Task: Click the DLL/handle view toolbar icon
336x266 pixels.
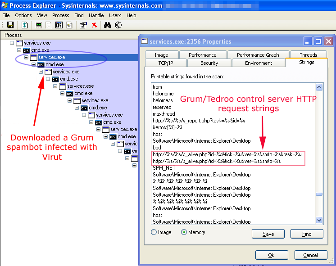Action: (69, 25)
